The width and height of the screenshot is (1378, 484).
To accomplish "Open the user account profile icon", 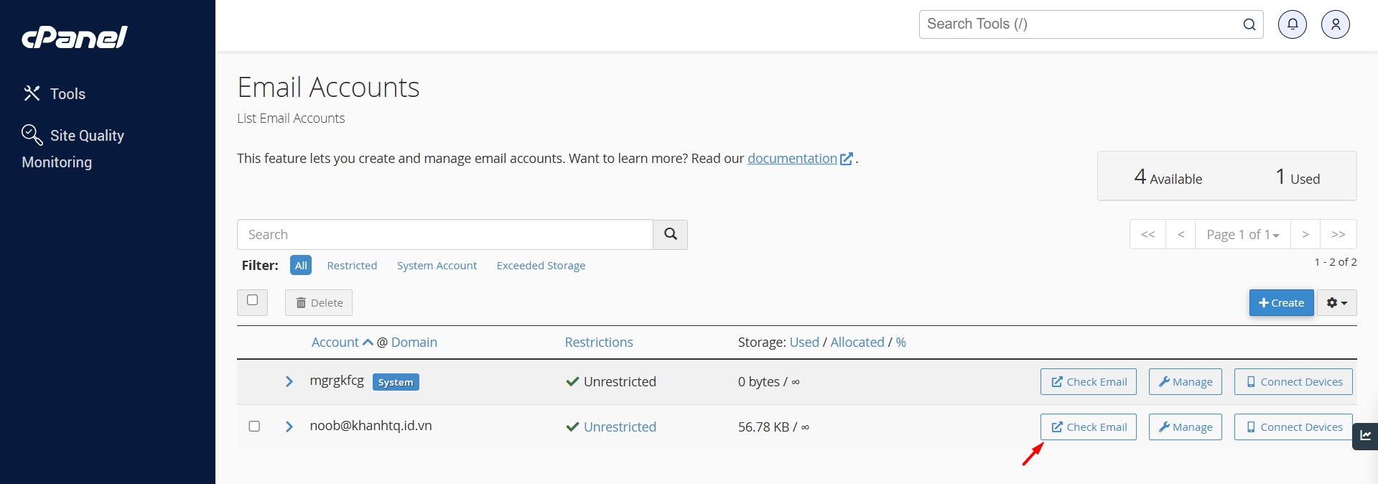I will click(x=1335, y=24).
